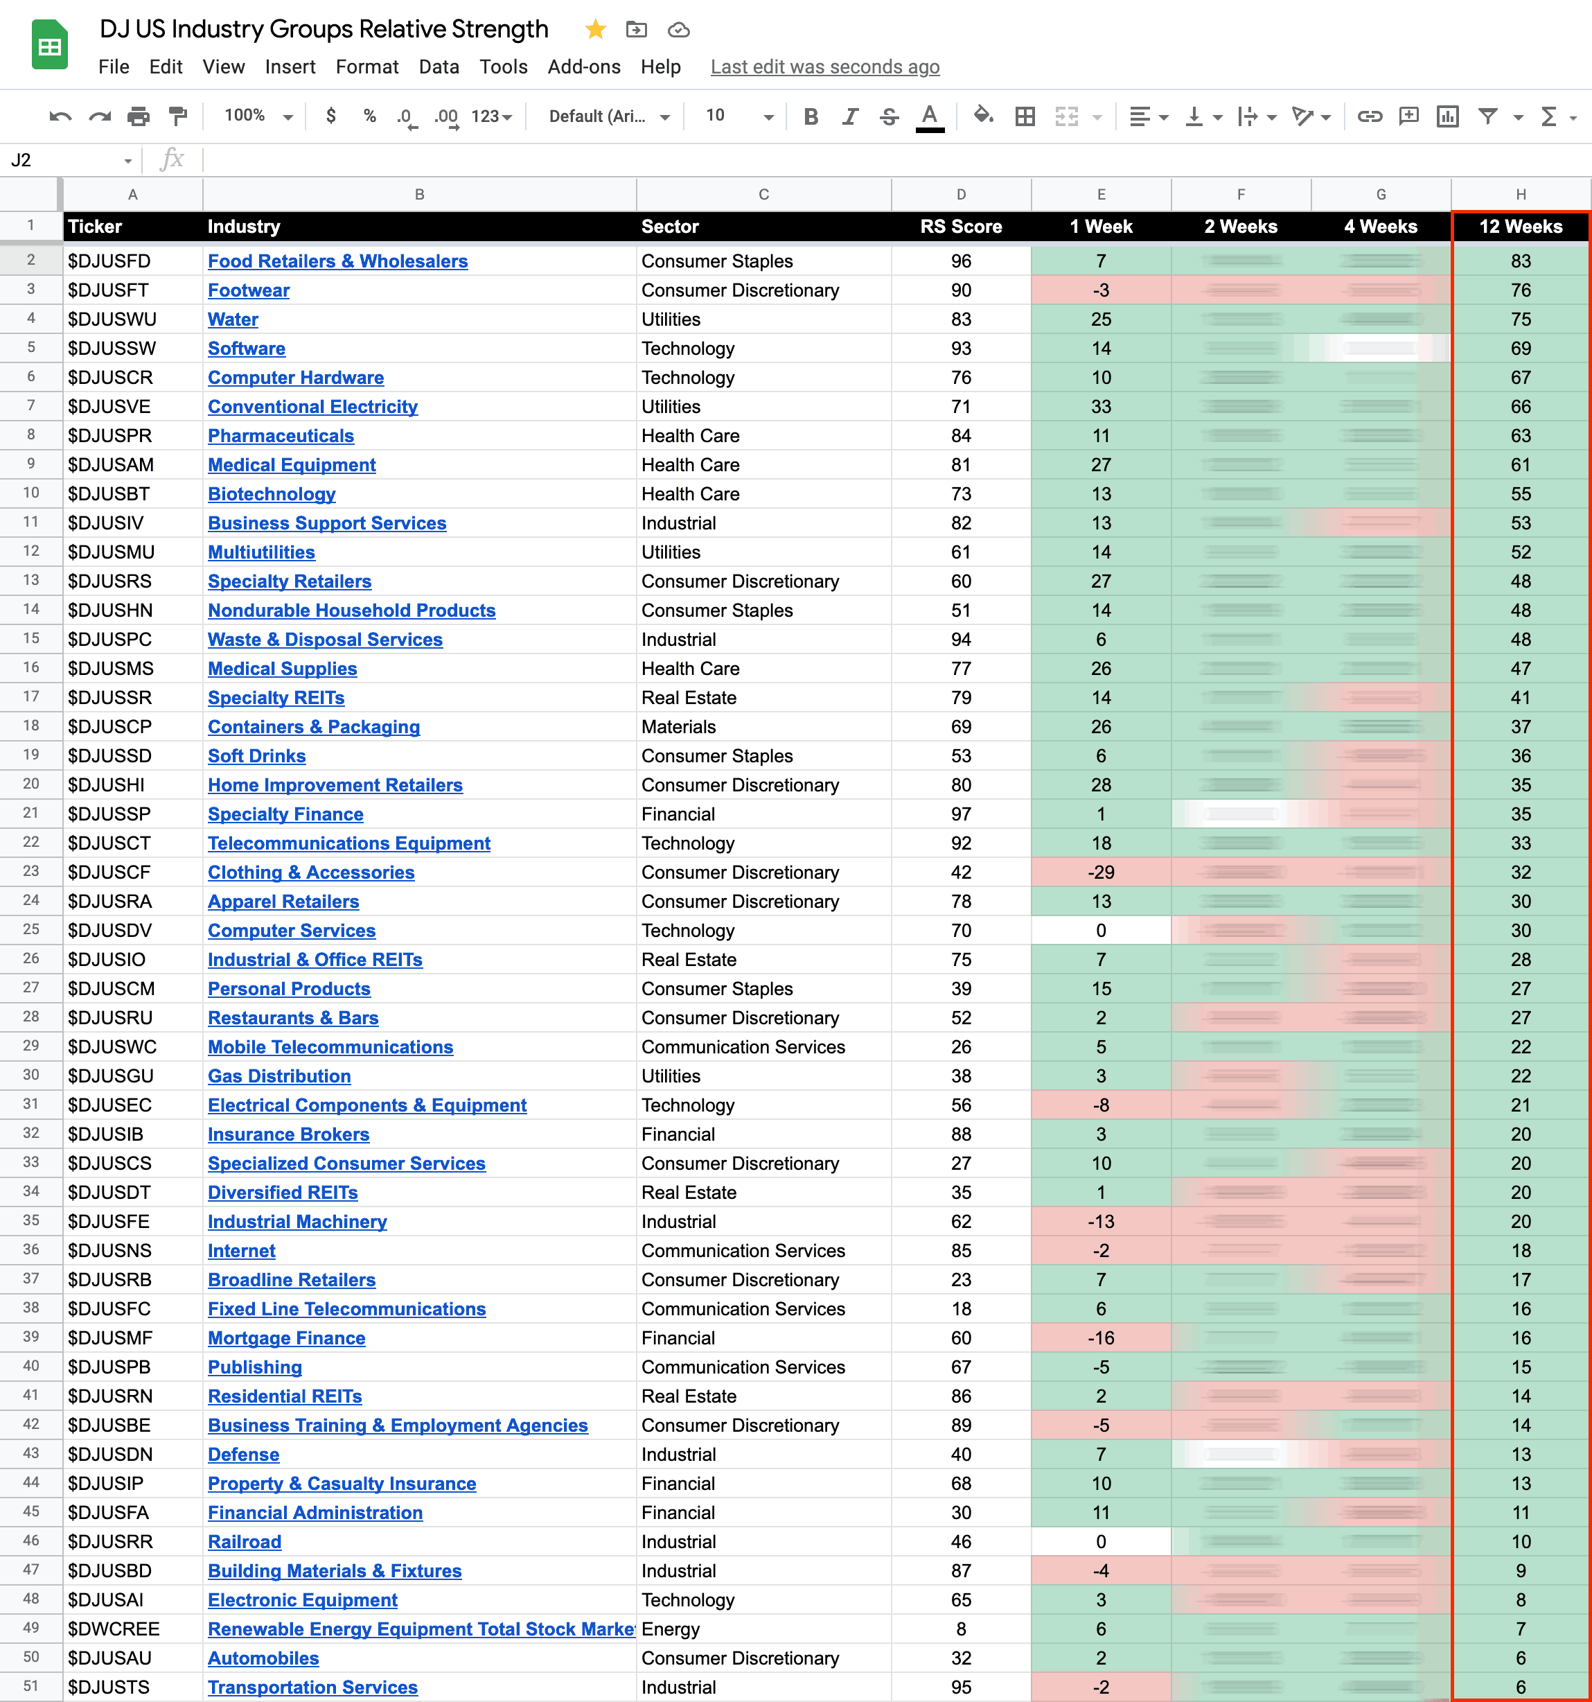Screen dimensions: 1592x1702
Task: Toggle bold formatting
Action: tap(811, 116)
